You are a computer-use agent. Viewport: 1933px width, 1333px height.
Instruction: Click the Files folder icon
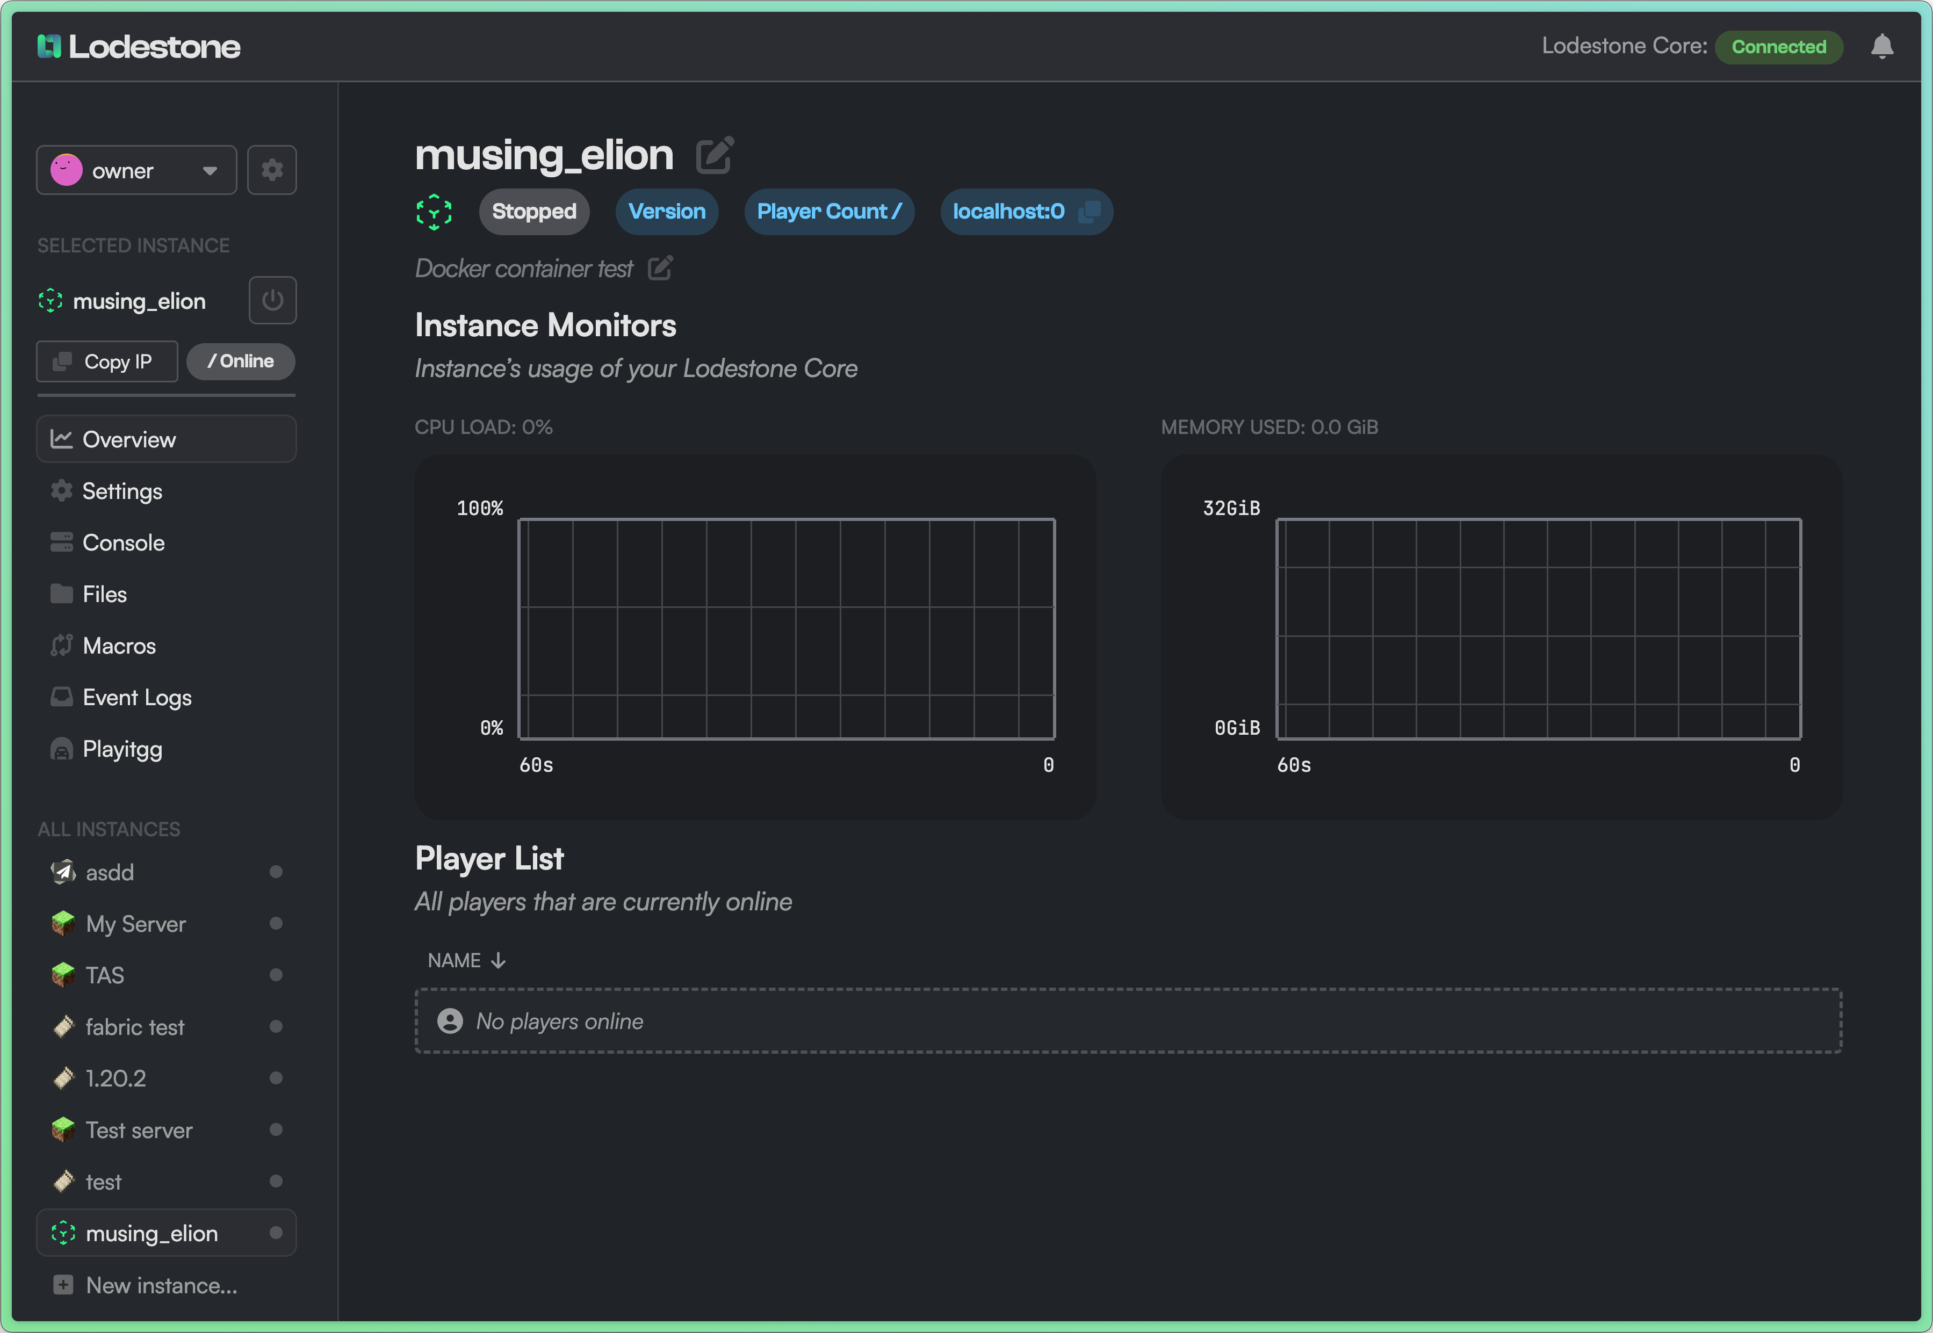tap(61, 594)
